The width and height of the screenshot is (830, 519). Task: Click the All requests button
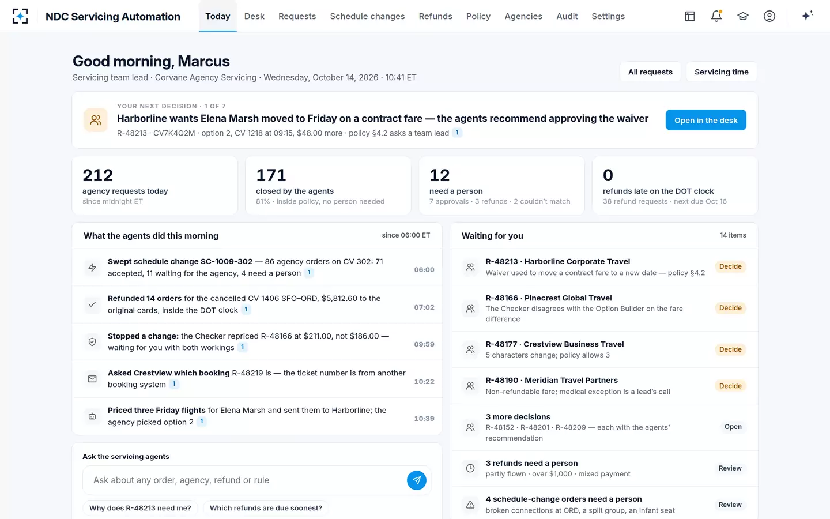pos(650,72)
